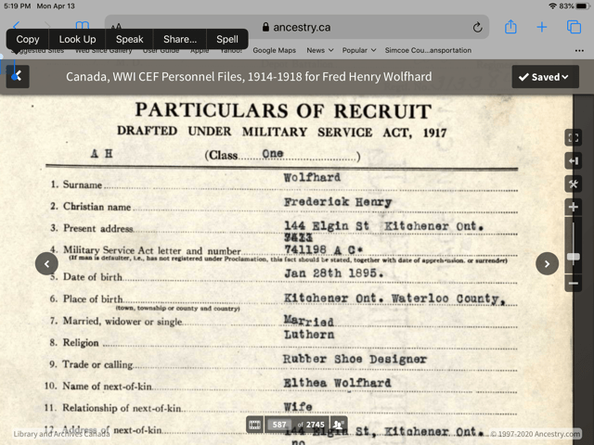594x445 pixels.
Task: Expand the Saved dropdown
Action: 544,77
